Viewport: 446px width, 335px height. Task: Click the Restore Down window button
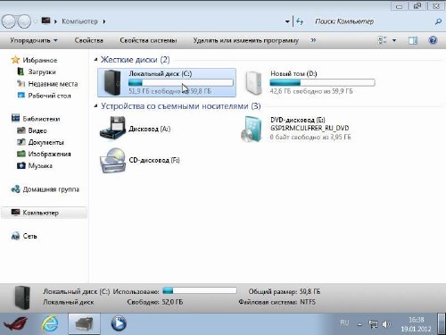click(x=417, y=6)
